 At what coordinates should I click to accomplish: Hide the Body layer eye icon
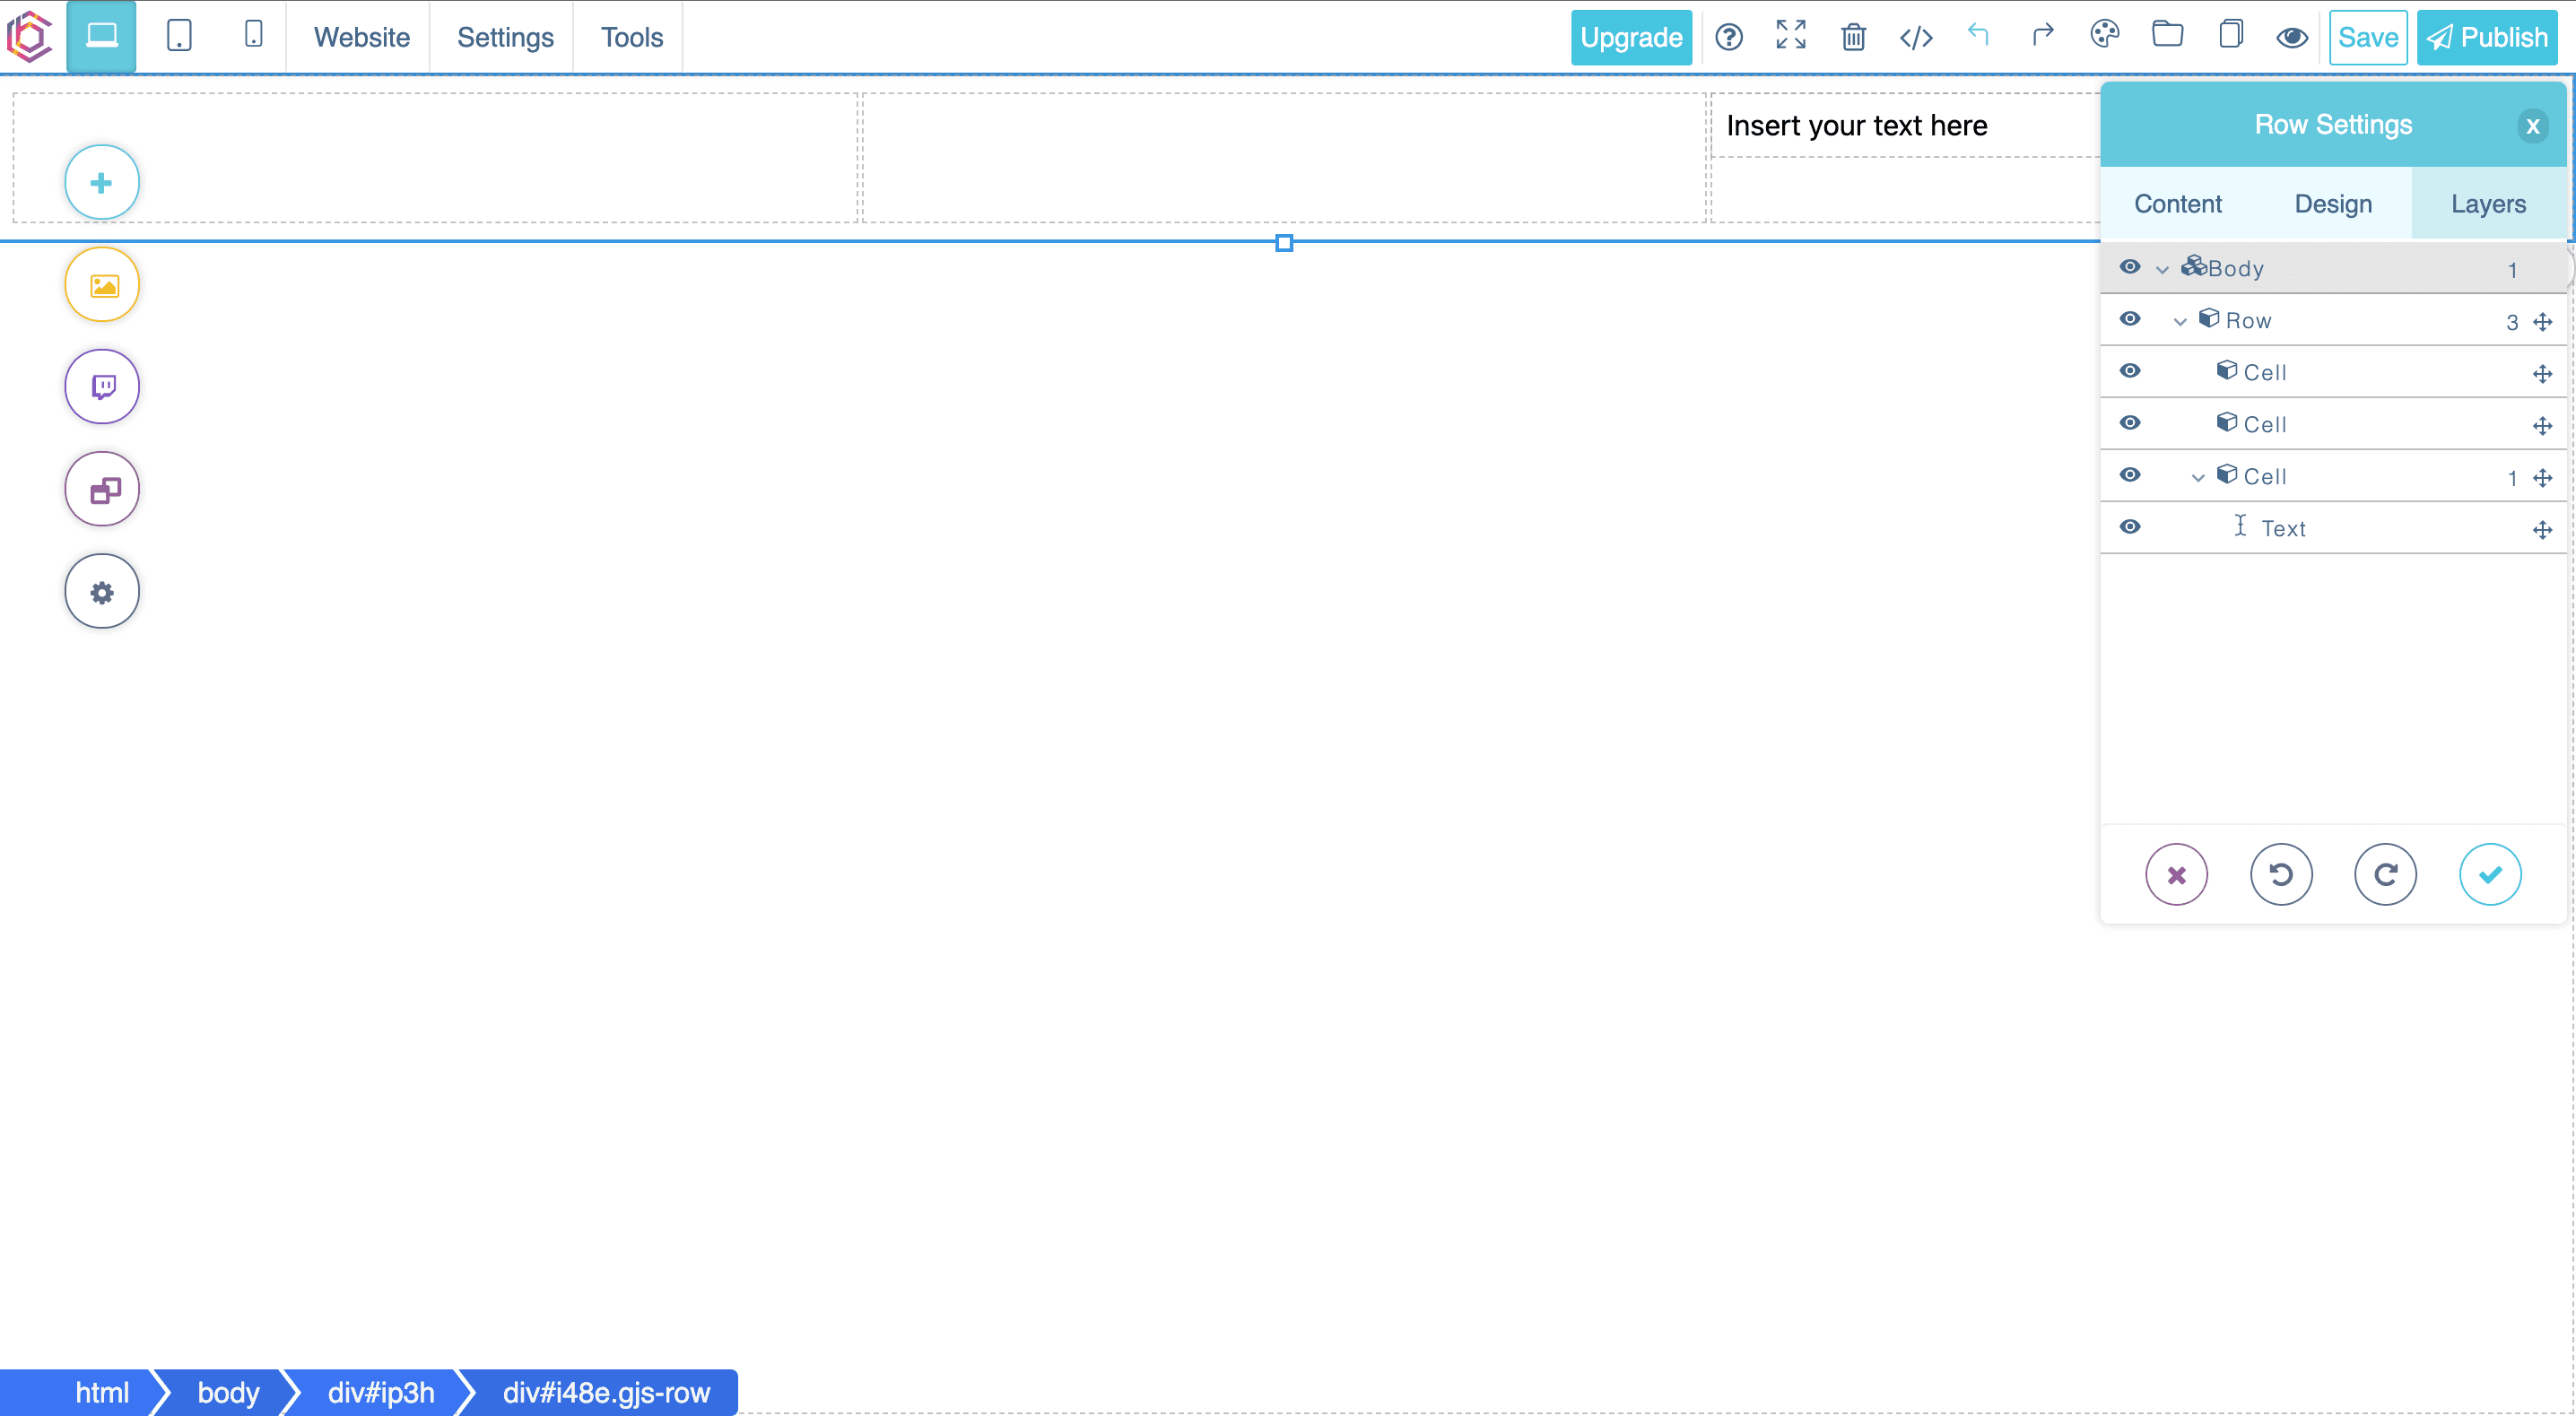tap(2131, 267)
